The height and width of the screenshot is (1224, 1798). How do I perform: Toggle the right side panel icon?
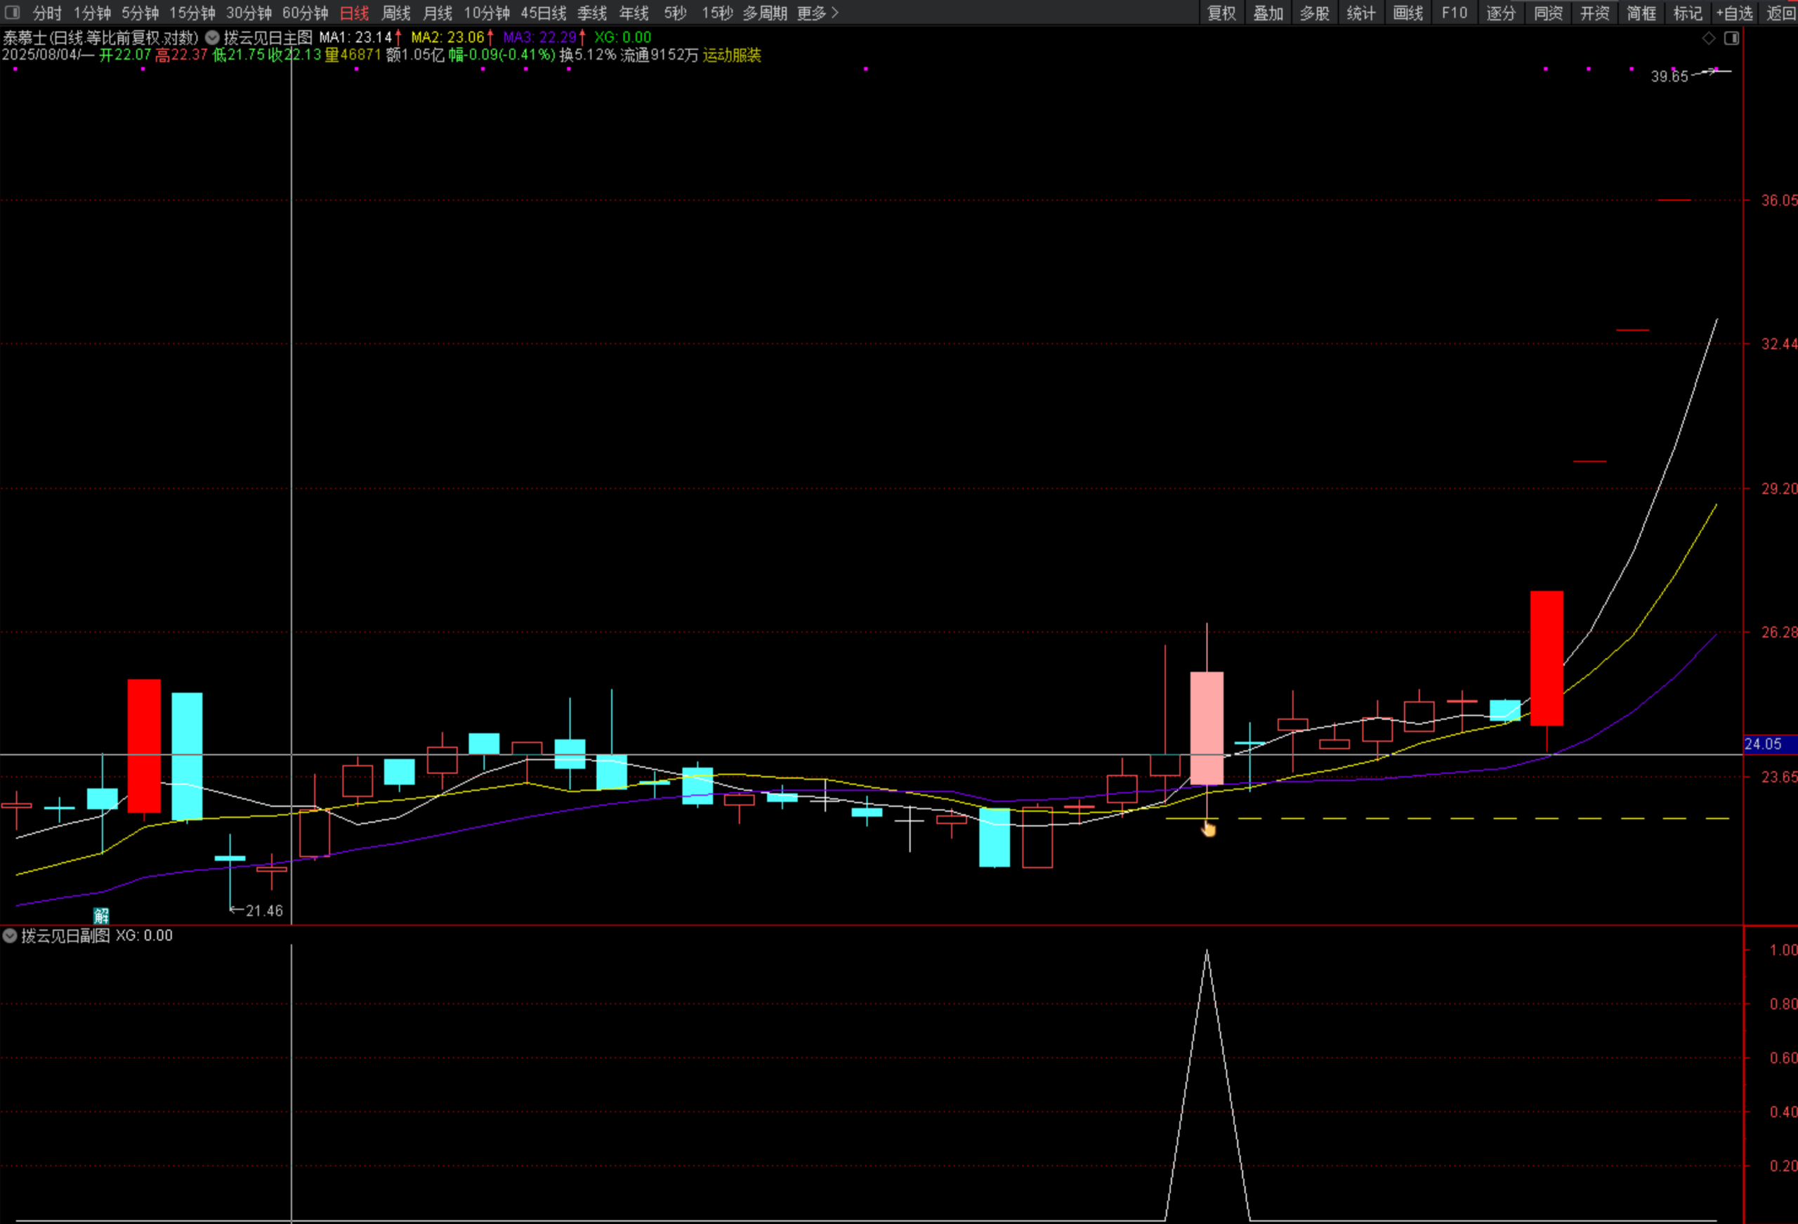(x=1731, y=38)
